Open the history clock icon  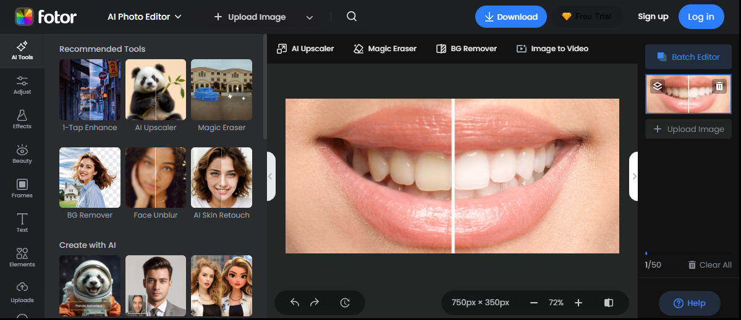tap(345, 302)
